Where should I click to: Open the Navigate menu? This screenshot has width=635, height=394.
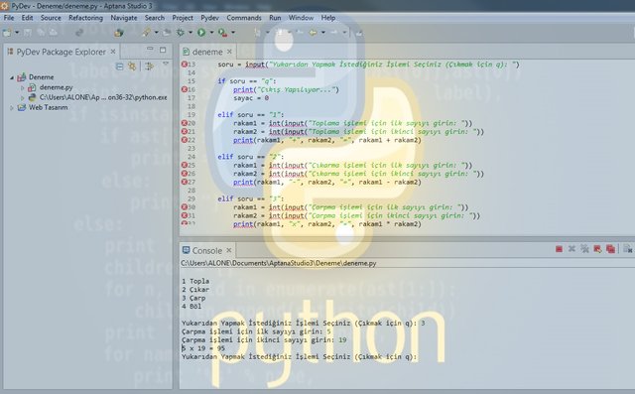pos(124,18)
